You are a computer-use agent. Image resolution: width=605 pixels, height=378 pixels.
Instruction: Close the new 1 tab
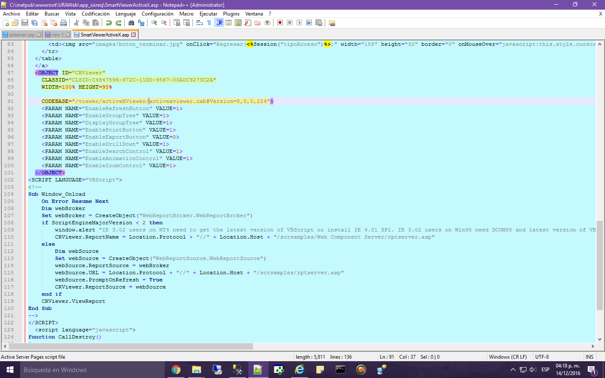pyautogui.click(x=68, y=35)
